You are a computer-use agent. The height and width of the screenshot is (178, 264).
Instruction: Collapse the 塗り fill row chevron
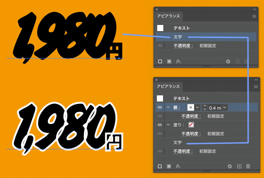click(168, 125)
